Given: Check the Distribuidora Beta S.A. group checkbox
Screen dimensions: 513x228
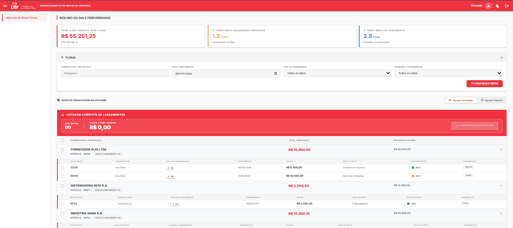Looking at the screenshot, I should (62, 186).
